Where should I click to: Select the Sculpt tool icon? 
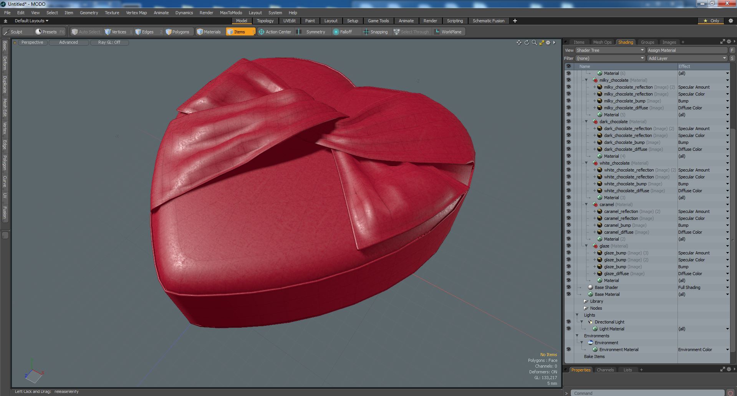point(6,32)
